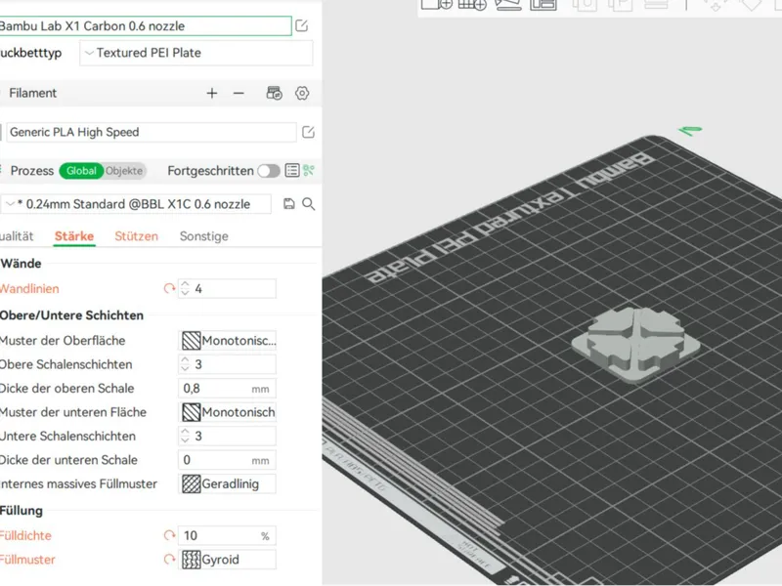Open the Füllmuster Gyroid dropdown
Image resolution: width=782 pixels, height=586 pixels.
[x=228, y=559]
